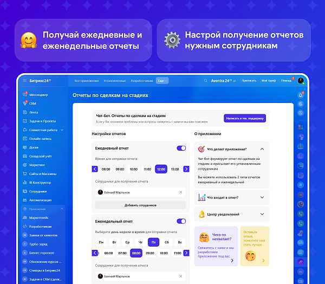The image size is (325, 284).
Task: Open Разработчикам in the left sidebar
Action: pos(40,227)
